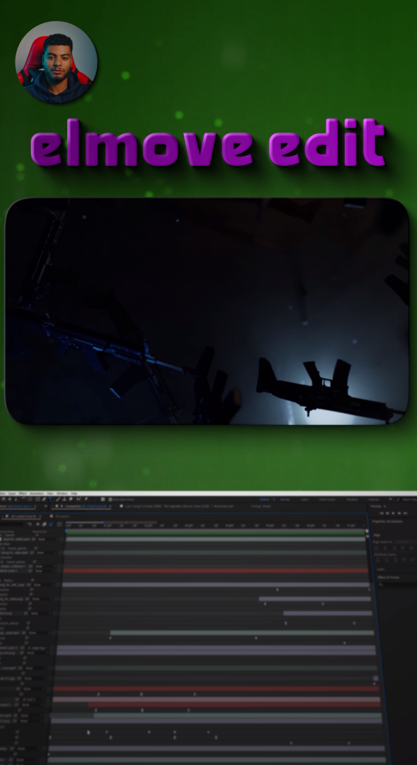Open the Preview panel header
The width and height of the screenshot is (417, 765).
point(375,506)
